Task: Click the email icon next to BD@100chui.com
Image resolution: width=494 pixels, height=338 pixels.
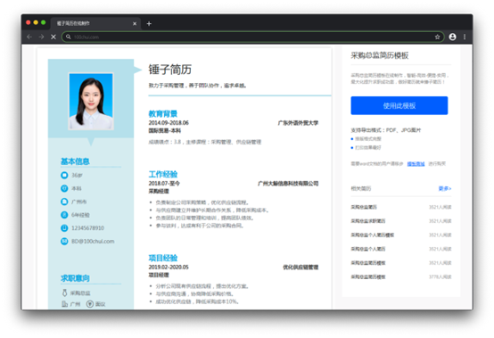Action: (x=64, y=242)
